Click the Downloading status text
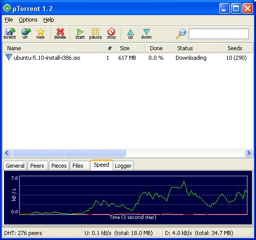Screen dimensions: 256x240 [x=191, y=58]
